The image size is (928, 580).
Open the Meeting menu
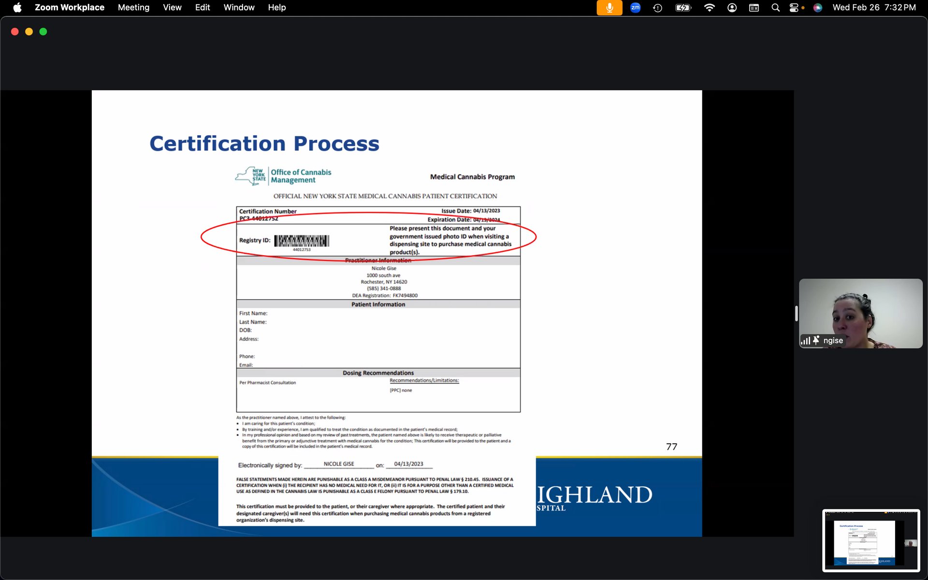pyautogui.click(x=133, y=8)
